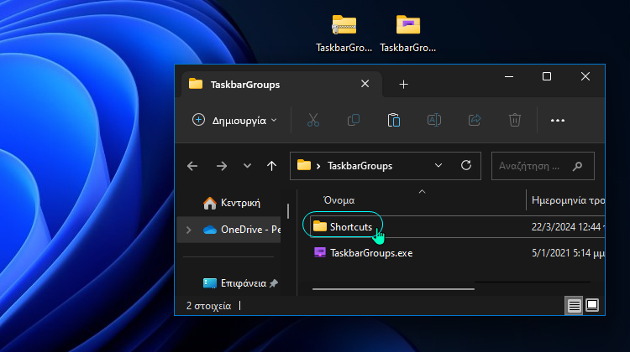Select the TaskbarGroups tab
Image resolution: width=630 pixels, height=352 pixels.
click(x=281, y=84)
